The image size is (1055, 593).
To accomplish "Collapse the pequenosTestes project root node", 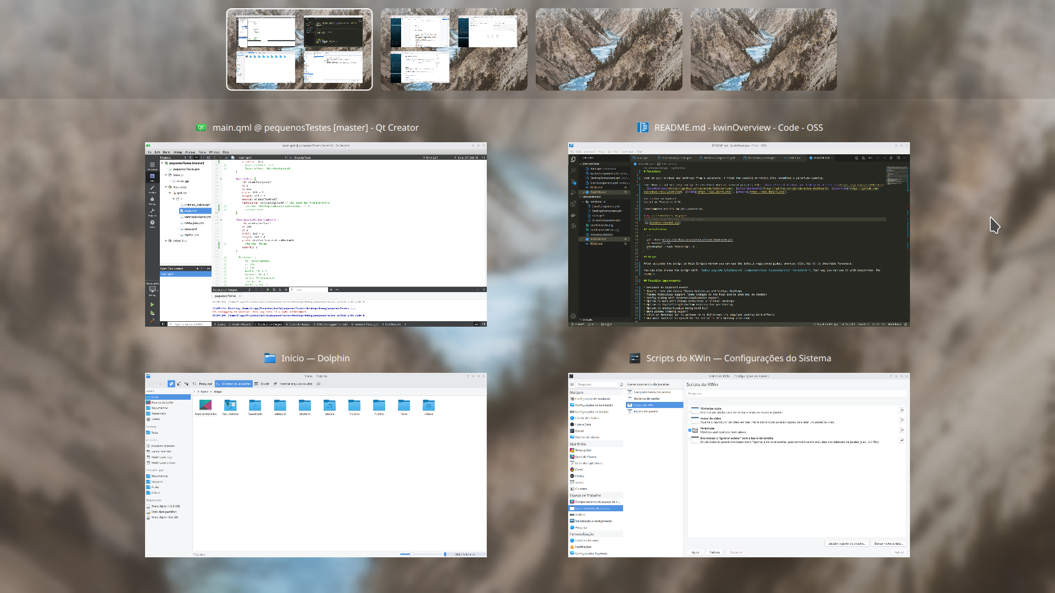I will tap(162, 163).
